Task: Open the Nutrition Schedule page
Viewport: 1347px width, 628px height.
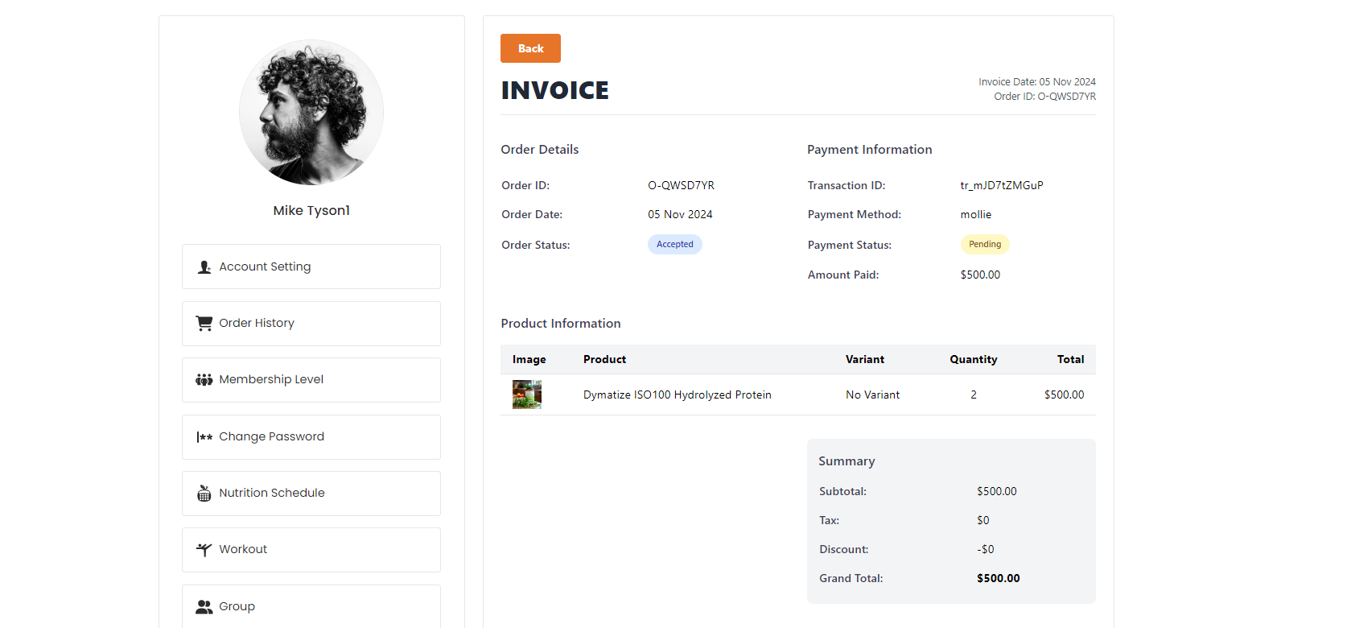Action: (x=272, y=493)
